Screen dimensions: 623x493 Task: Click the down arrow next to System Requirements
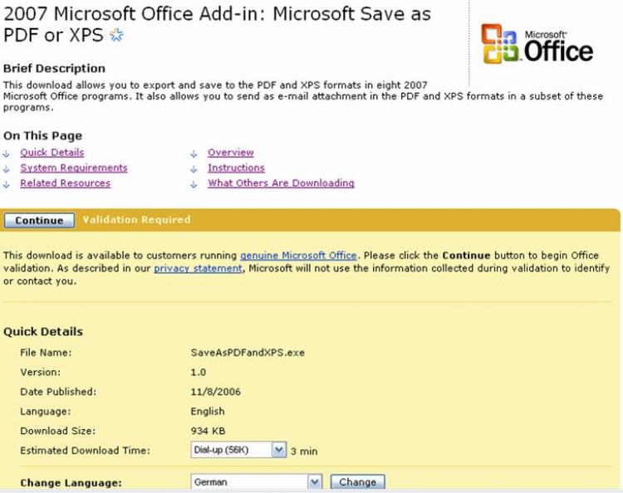[7, 168]
